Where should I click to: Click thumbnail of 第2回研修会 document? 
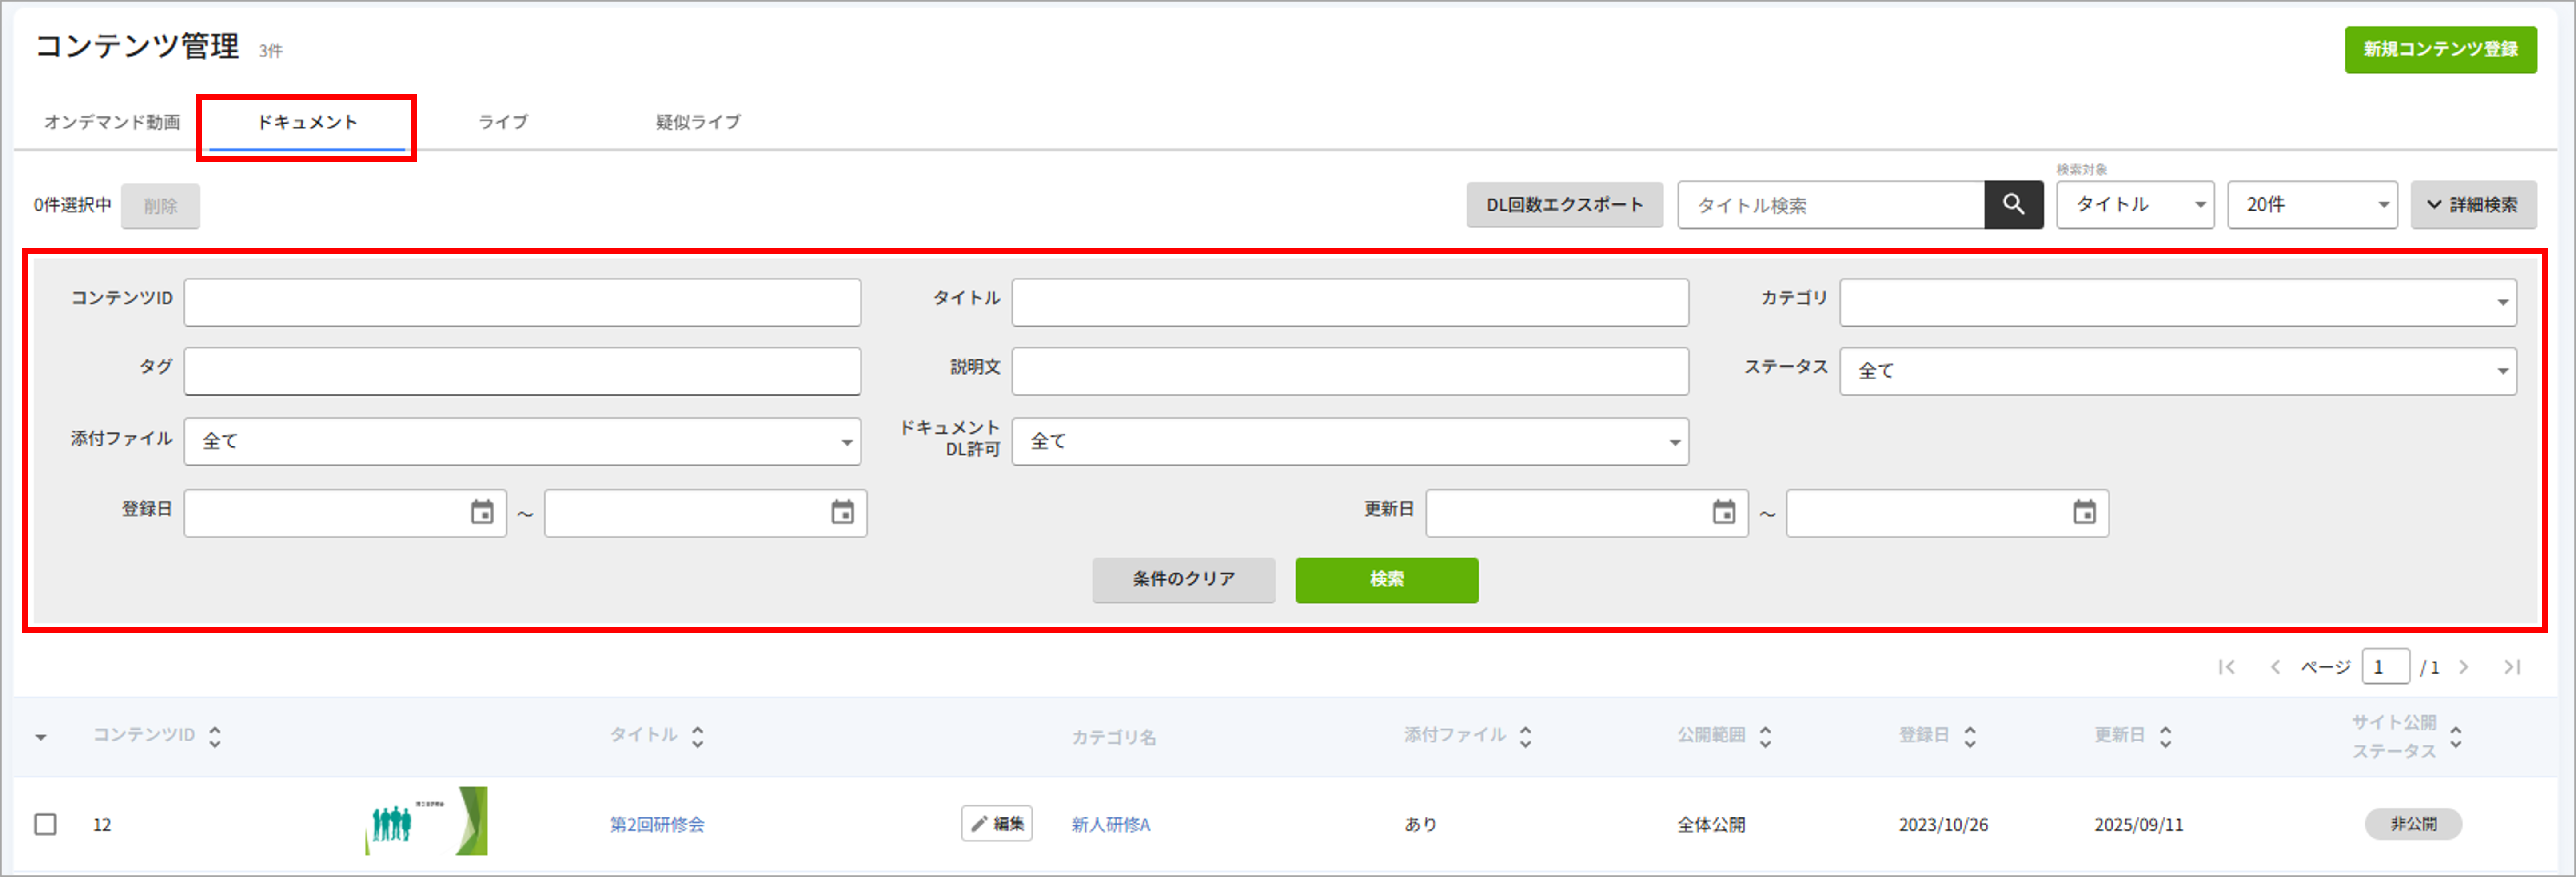pos(426,821)
